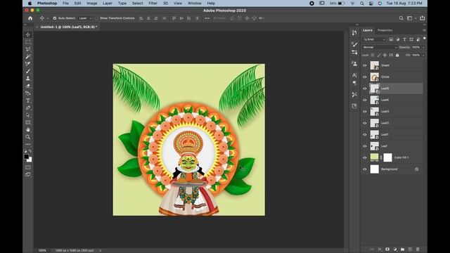The width and height of the screenshot is (450, 253).
Task: Open the Window menu
Action: tap(194, 3)
